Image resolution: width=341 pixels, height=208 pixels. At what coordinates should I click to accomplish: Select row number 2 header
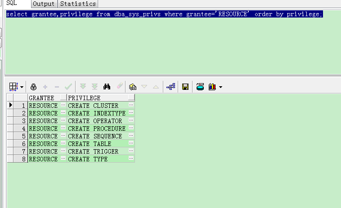click(20, 113)
